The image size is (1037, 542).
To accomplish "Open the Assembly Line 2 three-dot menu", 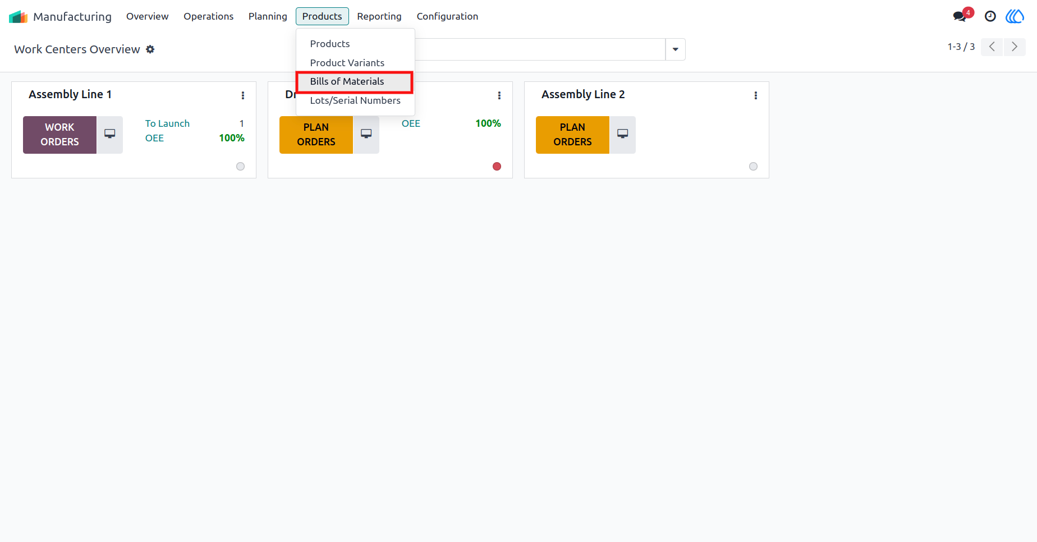I will pyautogui.click(x=756, y=95).
